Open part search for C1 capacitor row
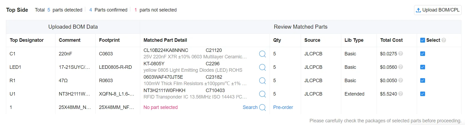This screenshot has width=465, height=125. 262,54
